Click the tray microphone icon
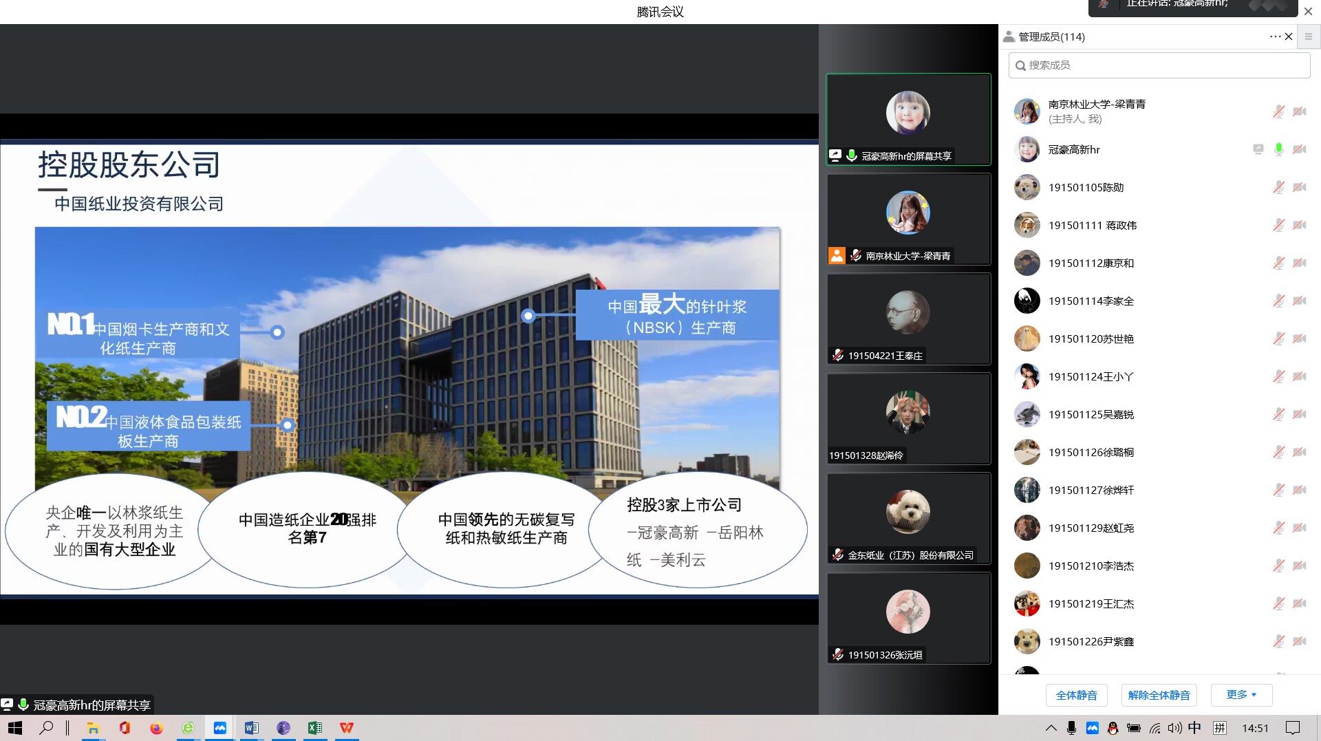 pos(1071,728)
